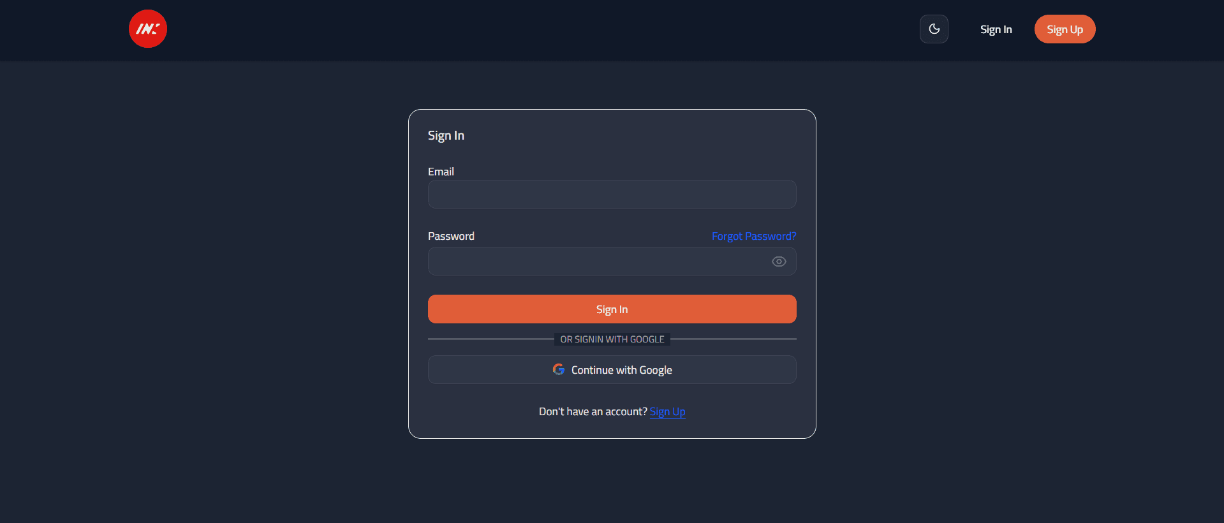Submit with the wide orange Sign In button

(612, 309)
